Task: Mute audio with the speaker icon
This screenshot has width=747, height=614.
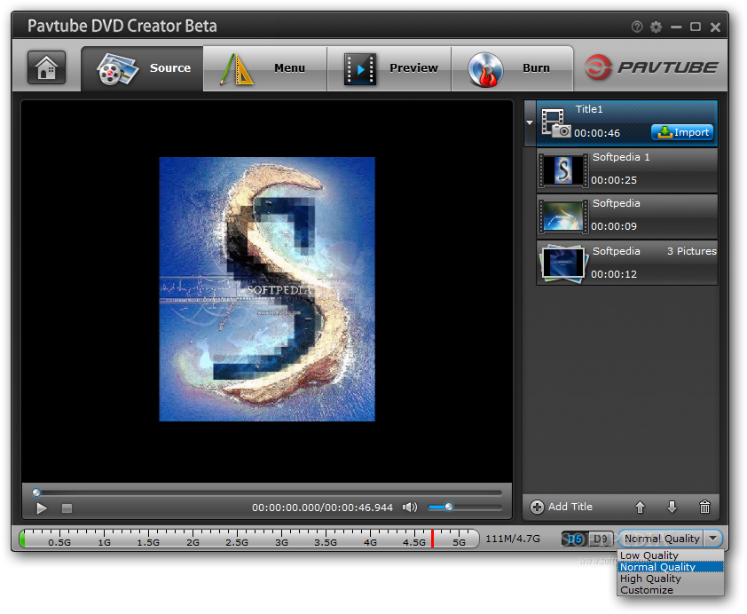Action: tap(409, 508)
